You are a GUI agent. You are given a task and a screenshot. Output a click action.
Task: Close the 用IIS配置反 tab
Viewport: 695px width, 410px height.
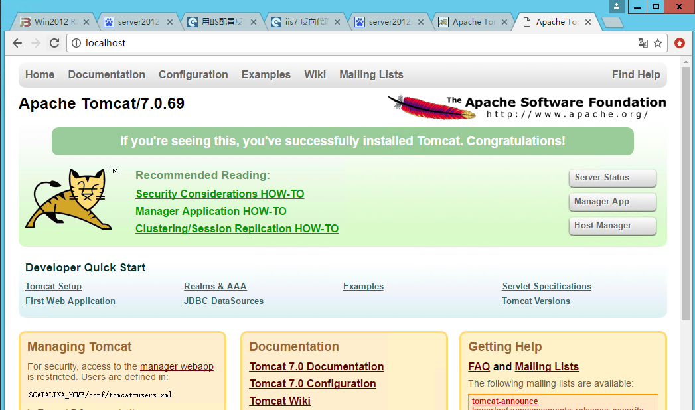(254, 22)
